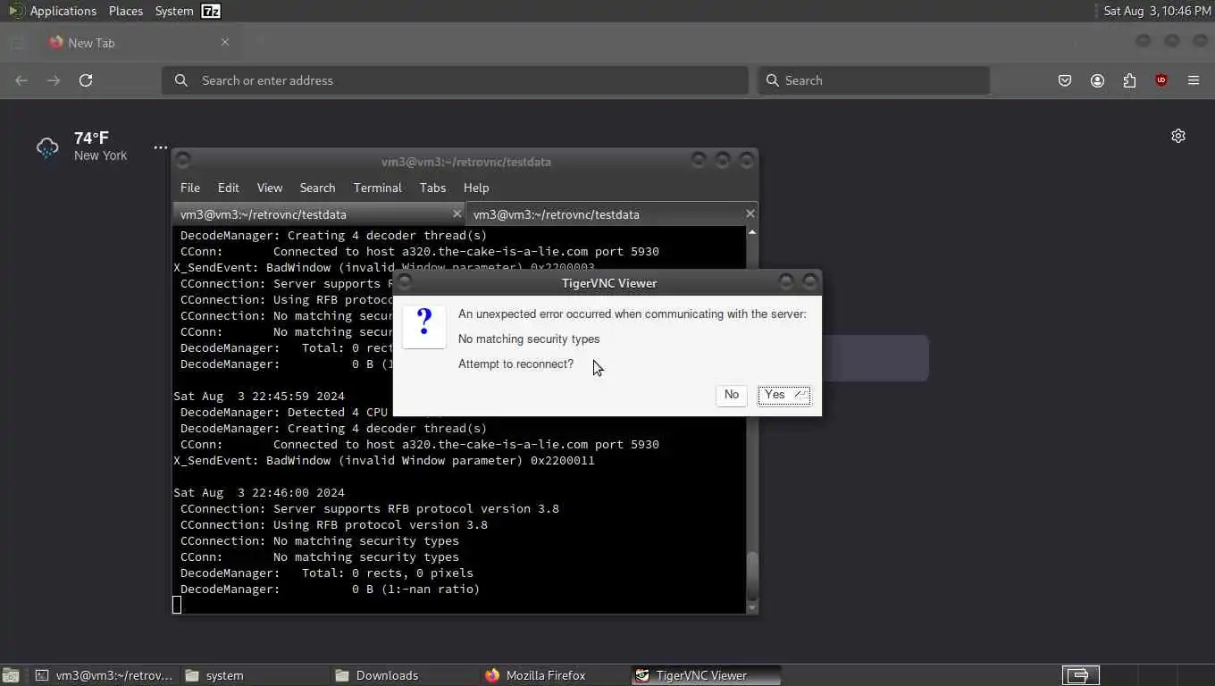
Task: Open terminal window menu button
Action: point(183,160)
